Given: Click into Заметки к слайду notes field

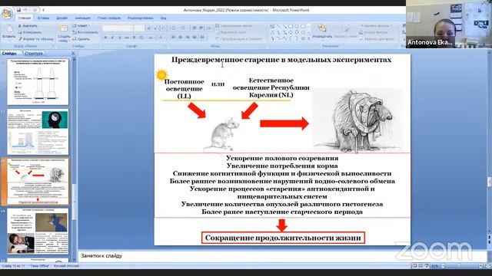Looking at the screenshot, I should (x=282, y=256).
